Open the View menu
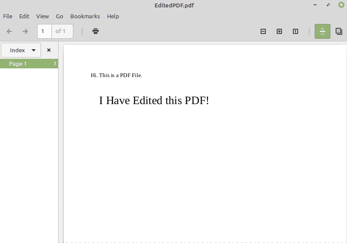 click(42, 17)
